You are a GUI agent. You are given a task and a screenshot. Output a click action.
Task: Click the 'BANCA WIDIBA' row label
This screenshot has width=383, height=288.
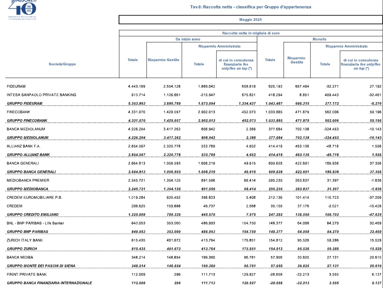(x=20, y=258)
